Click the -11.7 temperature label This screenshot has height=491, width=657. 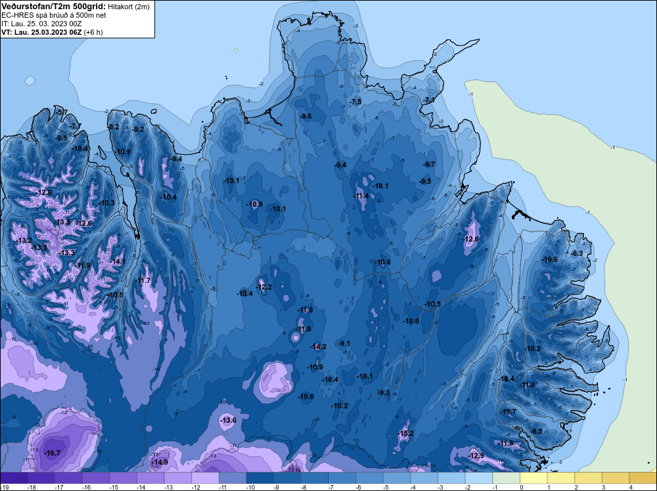[144, 280]
